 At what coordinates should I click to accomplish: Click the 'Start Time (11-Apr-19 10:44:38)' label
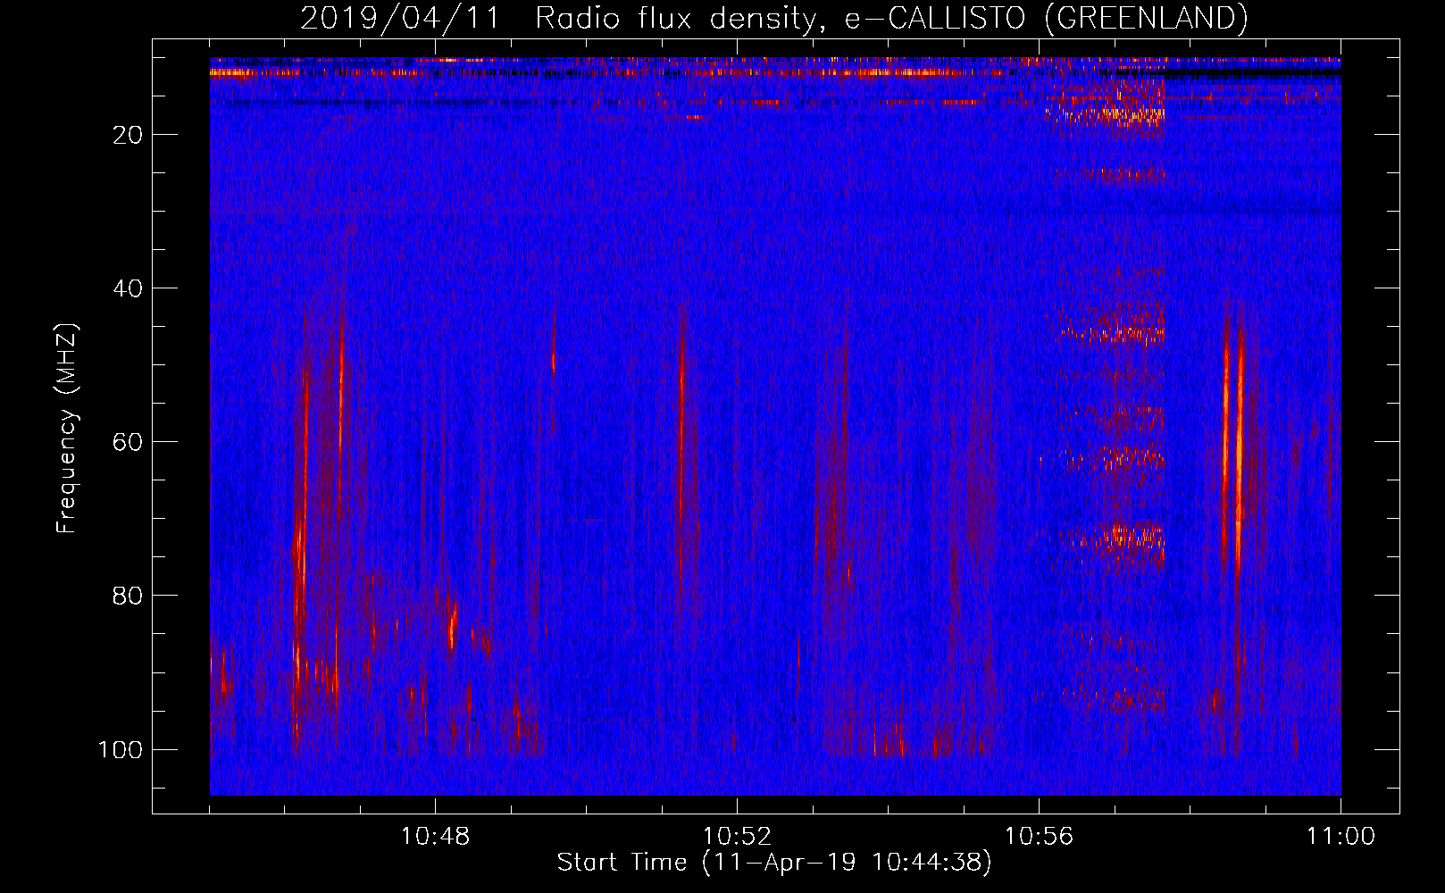pos(774,863)
